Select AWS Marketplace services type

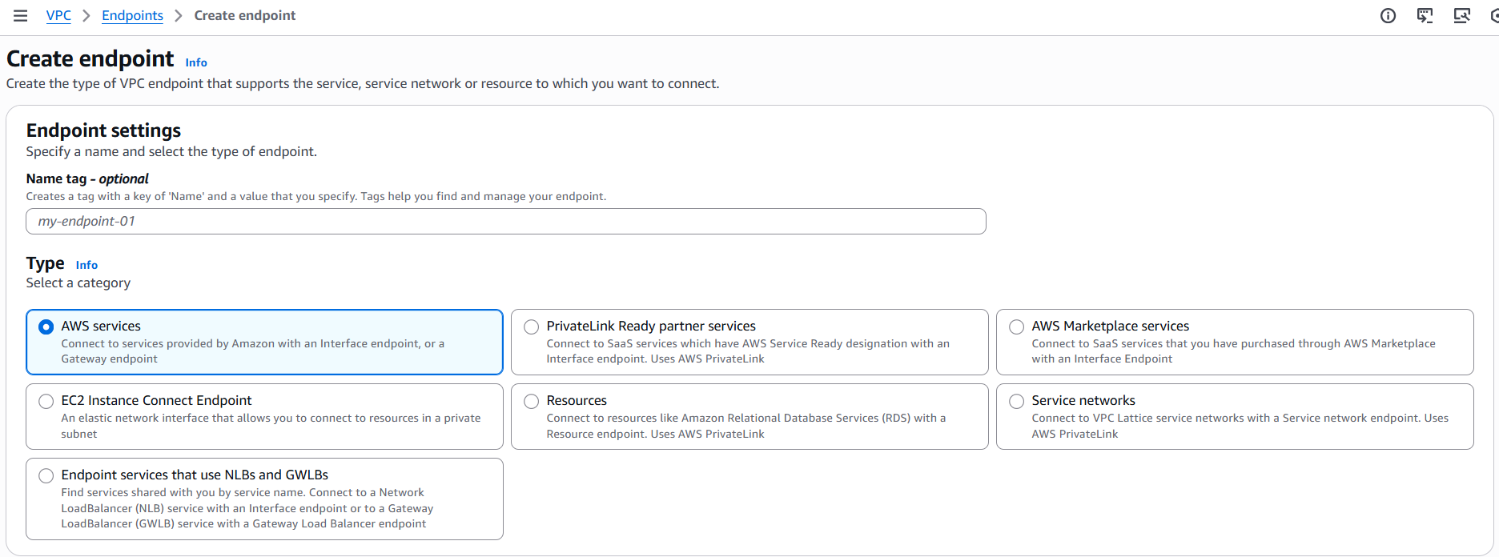coord(1017,327)
